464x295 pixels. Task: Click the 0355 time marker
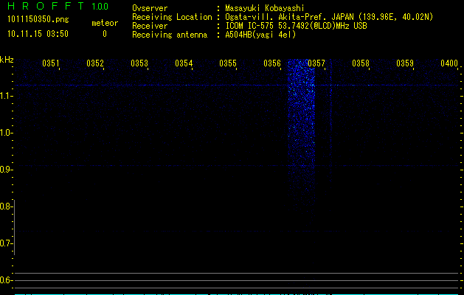coord(228,63)
